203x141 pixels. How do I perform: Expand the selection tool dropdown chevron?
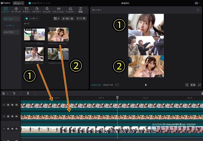point(8,93)
